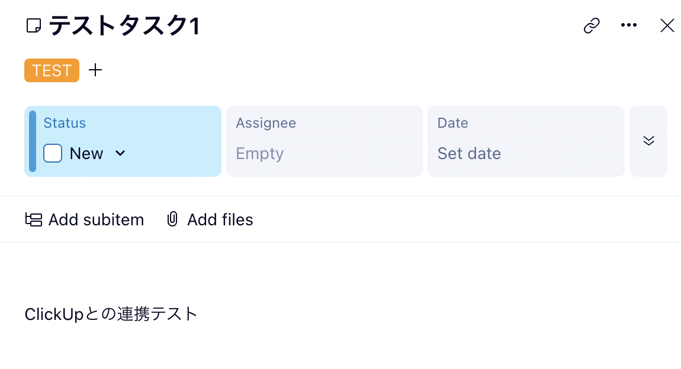
Task: Click the task type icon beside the title
Action: [x=34, y=26]
